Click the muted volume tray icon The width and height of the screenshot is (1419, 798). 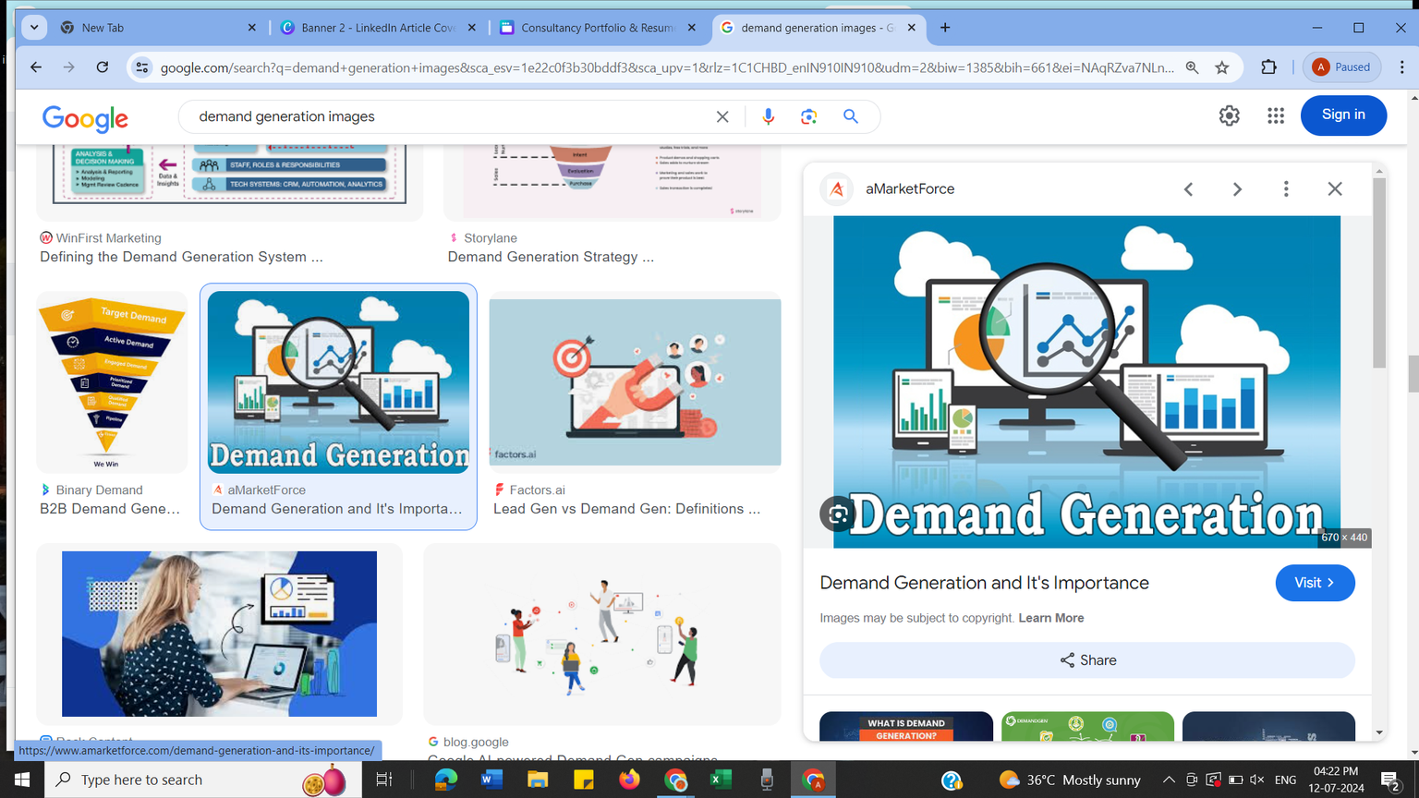[1257, 780]
